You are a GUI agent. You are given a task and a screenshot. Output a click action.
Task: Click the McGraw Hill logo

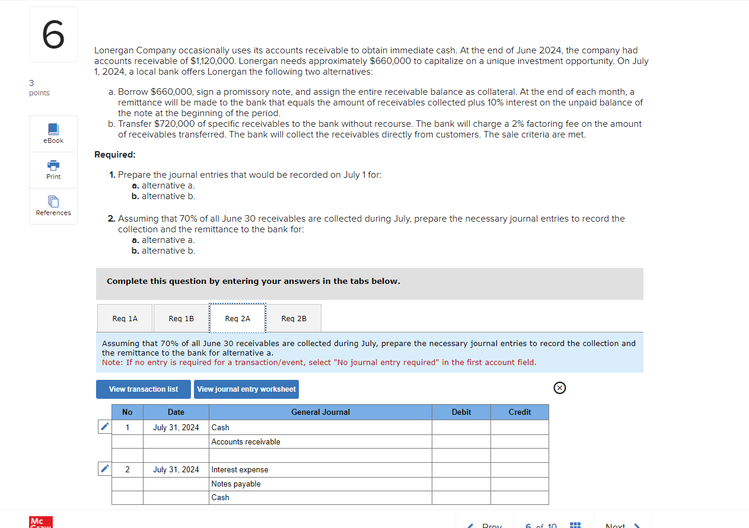41,522
